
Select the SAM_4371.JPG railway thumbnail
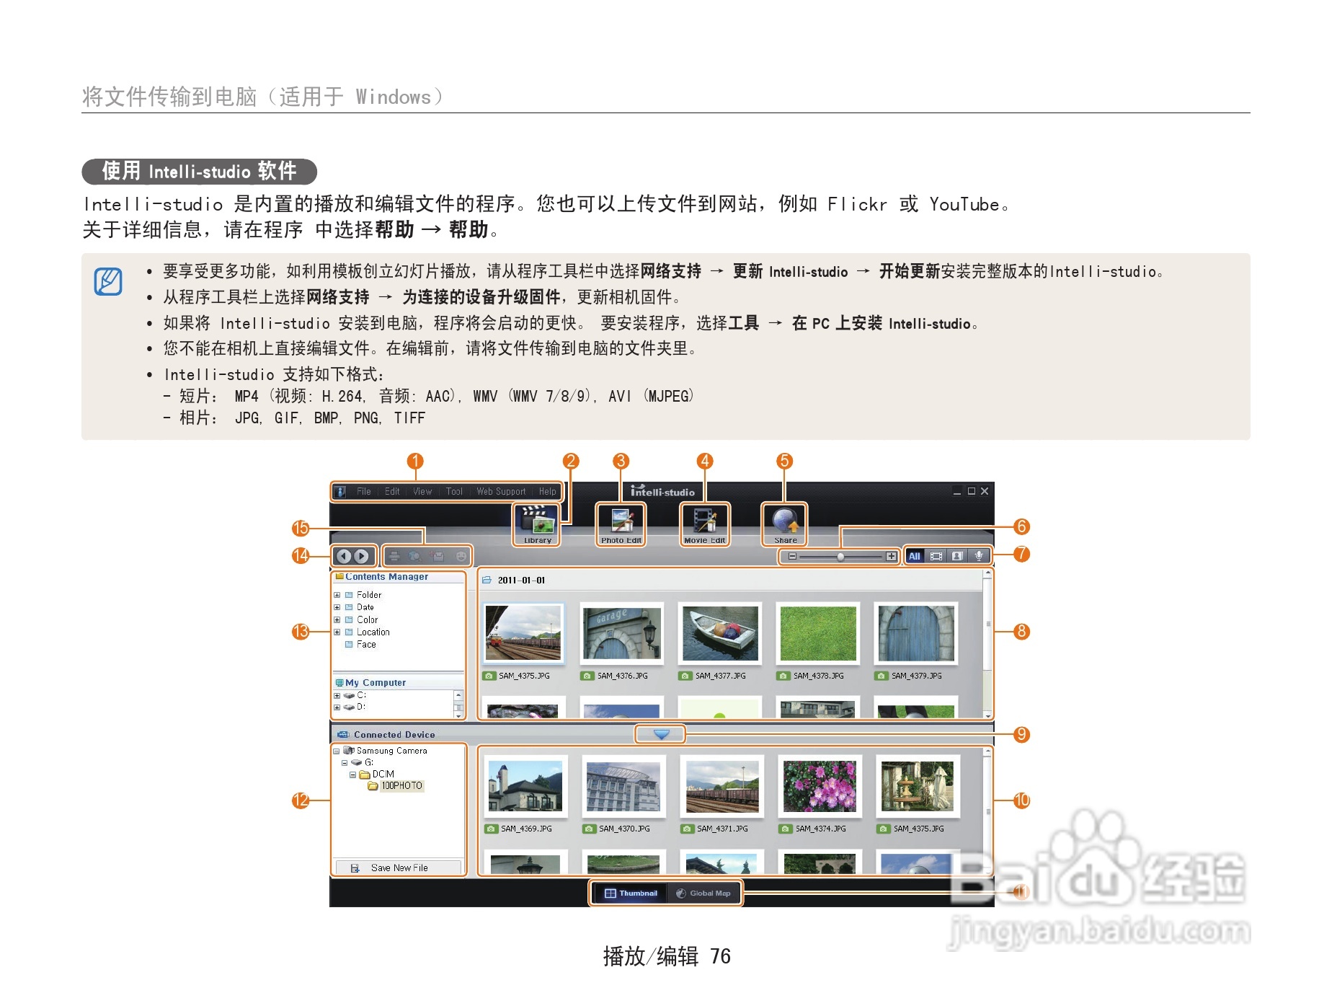tap(721, 786)
